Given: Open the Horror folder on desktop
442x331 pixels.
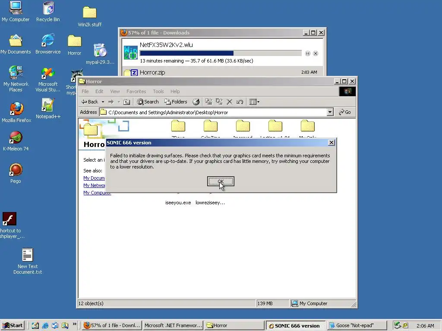Looking at the screenshot, I should 74,45.
